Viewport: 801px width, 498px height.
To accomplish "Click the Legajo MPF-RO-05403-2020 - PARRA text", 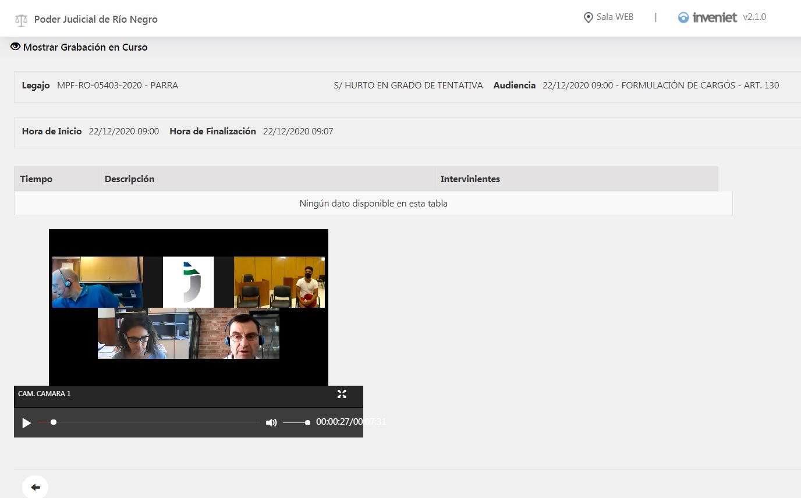I will coord(100,86).
